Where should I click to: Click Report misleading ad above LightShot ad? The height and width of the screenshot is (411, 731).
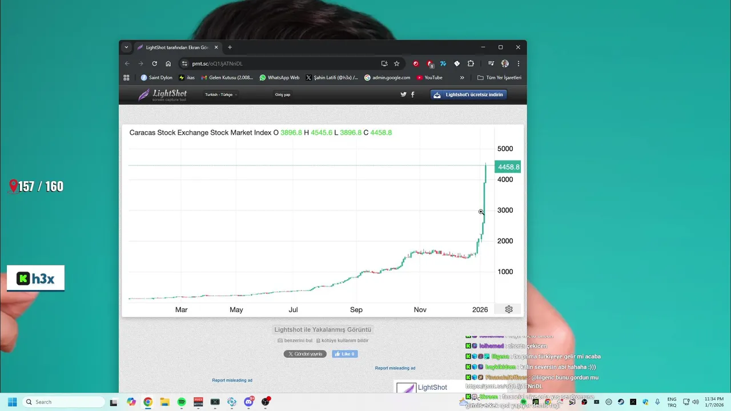[395, 368]
